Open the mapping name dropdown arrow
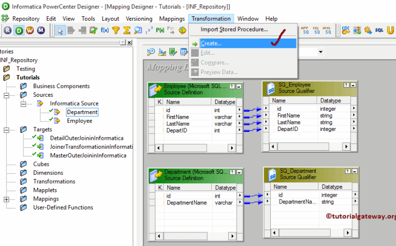Viewport: 396px width, 246px height. click(x=320, y=52)
